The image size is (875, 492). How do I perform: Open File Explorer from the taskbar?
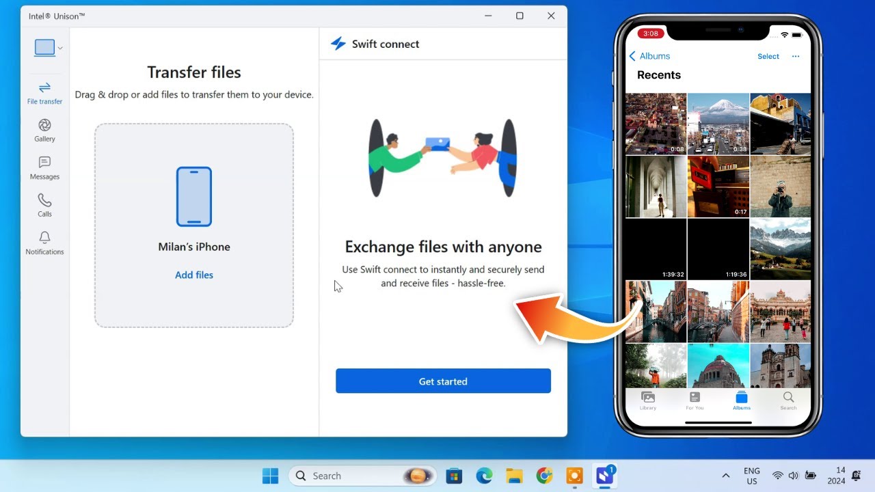[514, 476]
